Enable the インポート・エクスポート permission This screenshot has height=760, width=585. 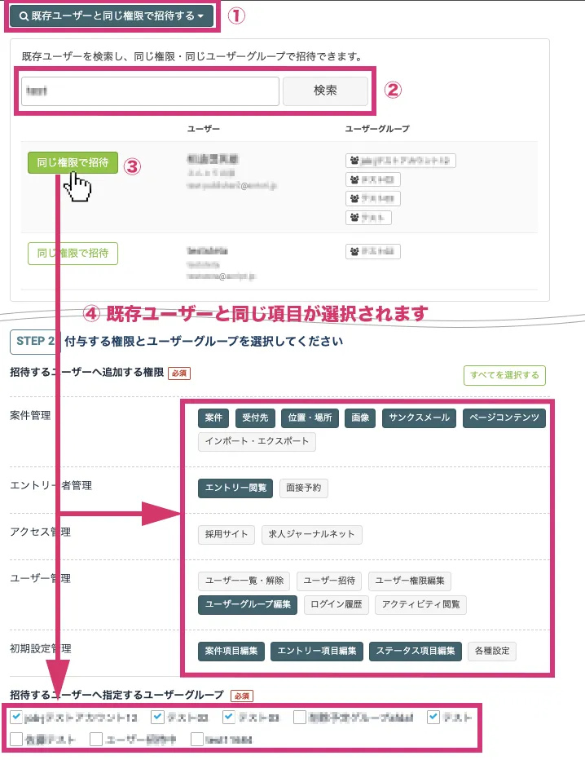pos(257,441)
